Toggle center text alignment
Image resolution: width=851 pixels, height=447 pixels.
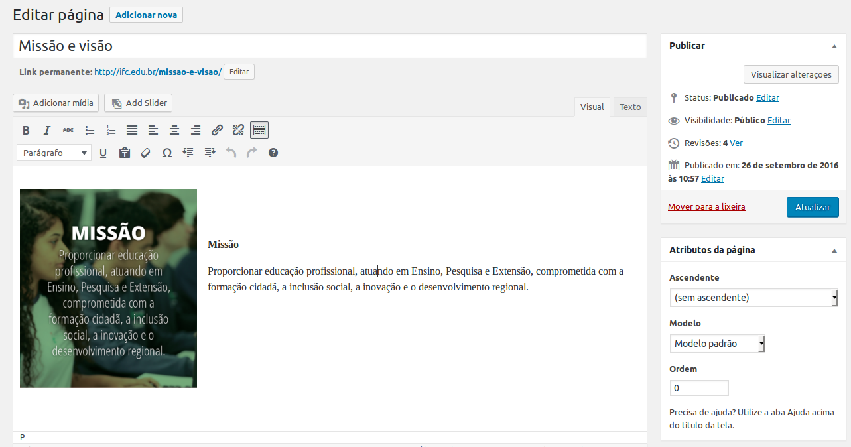[x=174, y=130]
